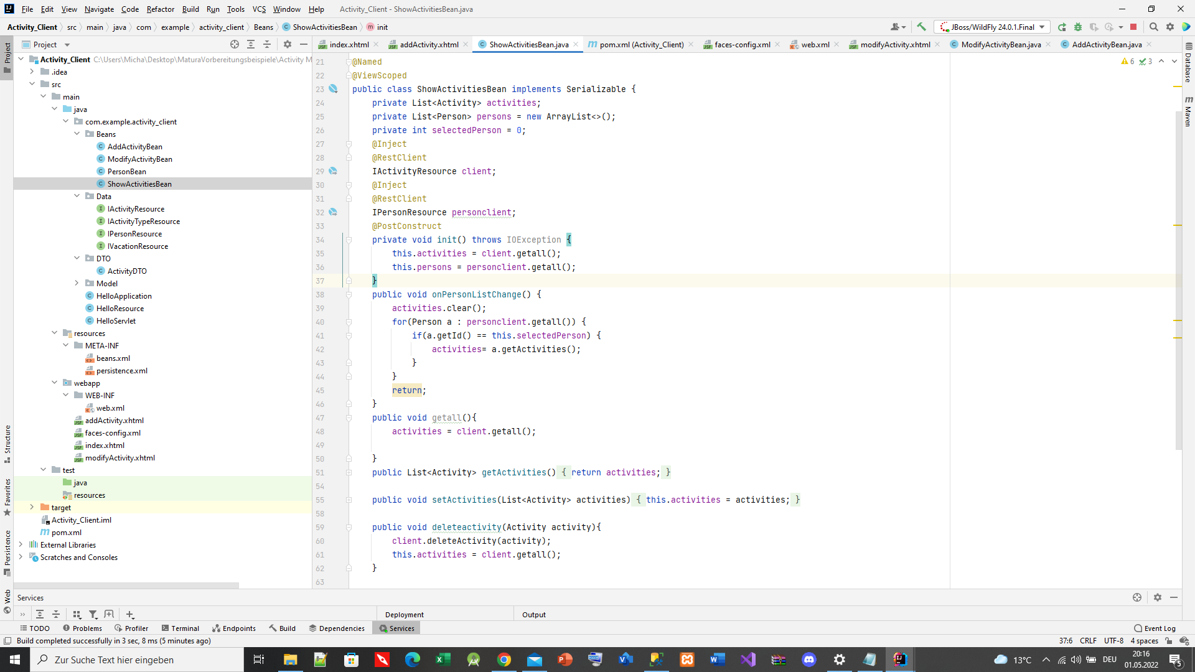Open the Event Log button
This screenshot has height=672, width=1195.
1155,628
